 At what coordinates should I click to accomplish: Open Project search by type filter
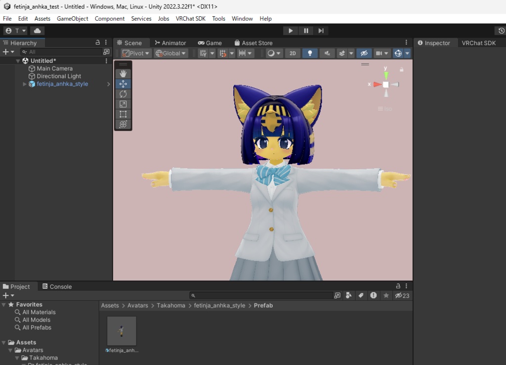pos(349,296)
